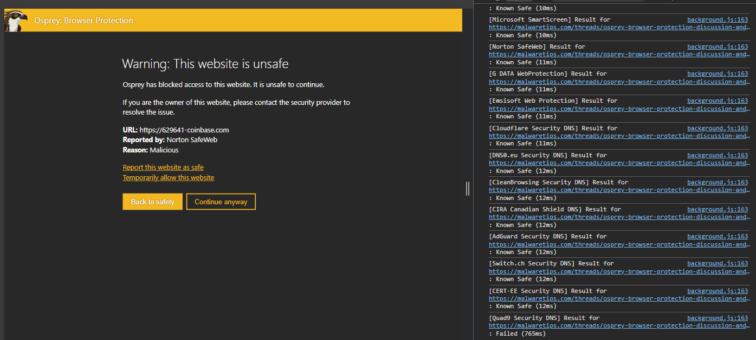Click the Osprey bird logo icon
Image resolution: width=756 pixels, height=340 pixels.
15,21
